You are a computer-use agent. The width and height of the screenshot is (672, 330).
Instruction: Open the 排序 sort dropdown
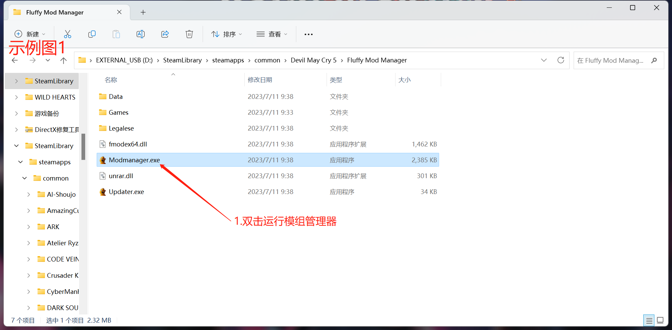click(x=226, y=34)
